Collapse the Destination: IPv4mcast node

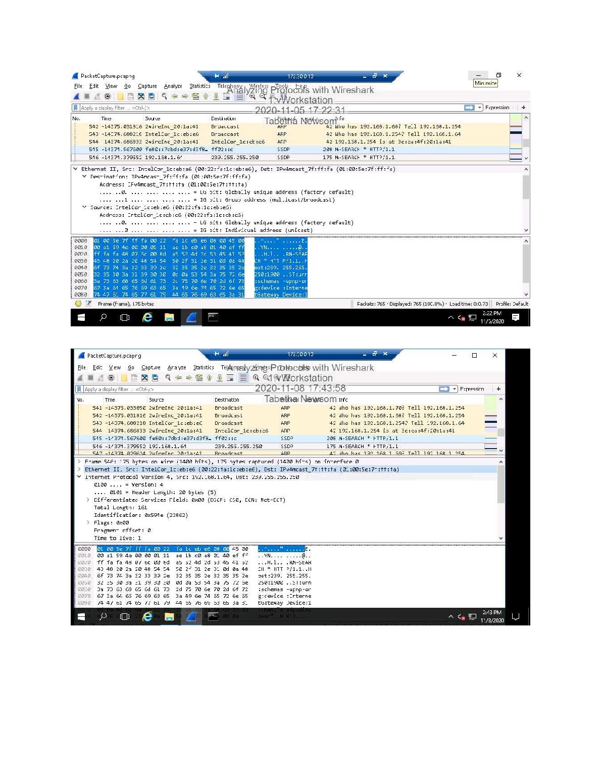coord(84,177)
